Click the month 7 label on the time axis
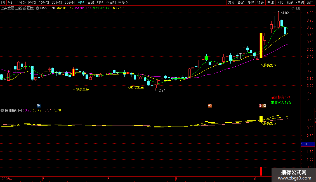The image size is (316, 182). click(x=176, y=179)
